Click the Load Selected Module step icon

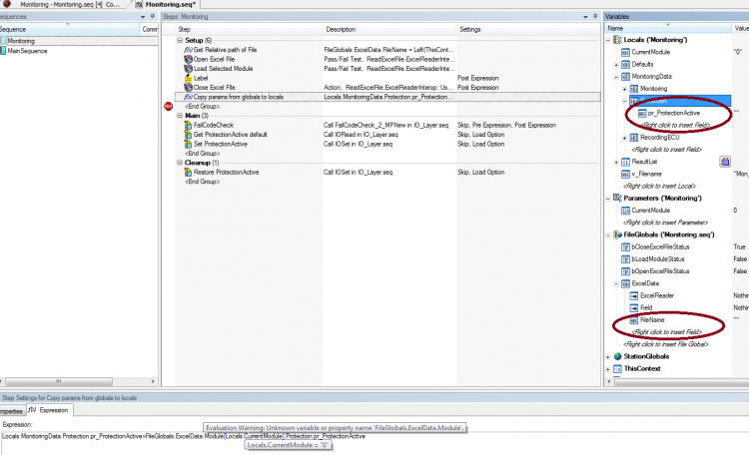[x=188, y=69]
